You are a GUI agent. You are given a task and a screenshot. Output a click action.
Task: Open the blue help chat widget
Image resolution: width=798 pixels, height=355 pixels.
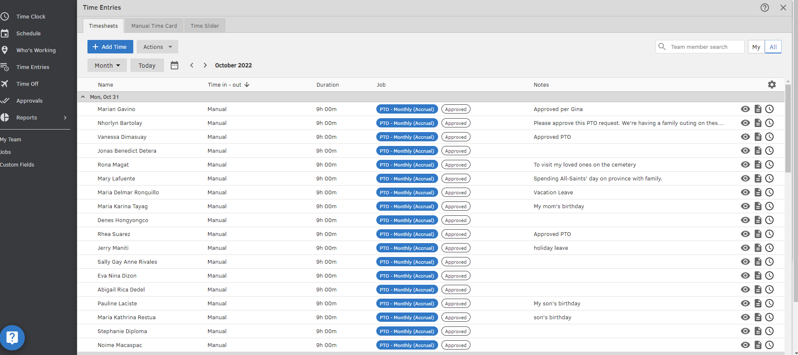pyautogui.click(x=13, y=337)
